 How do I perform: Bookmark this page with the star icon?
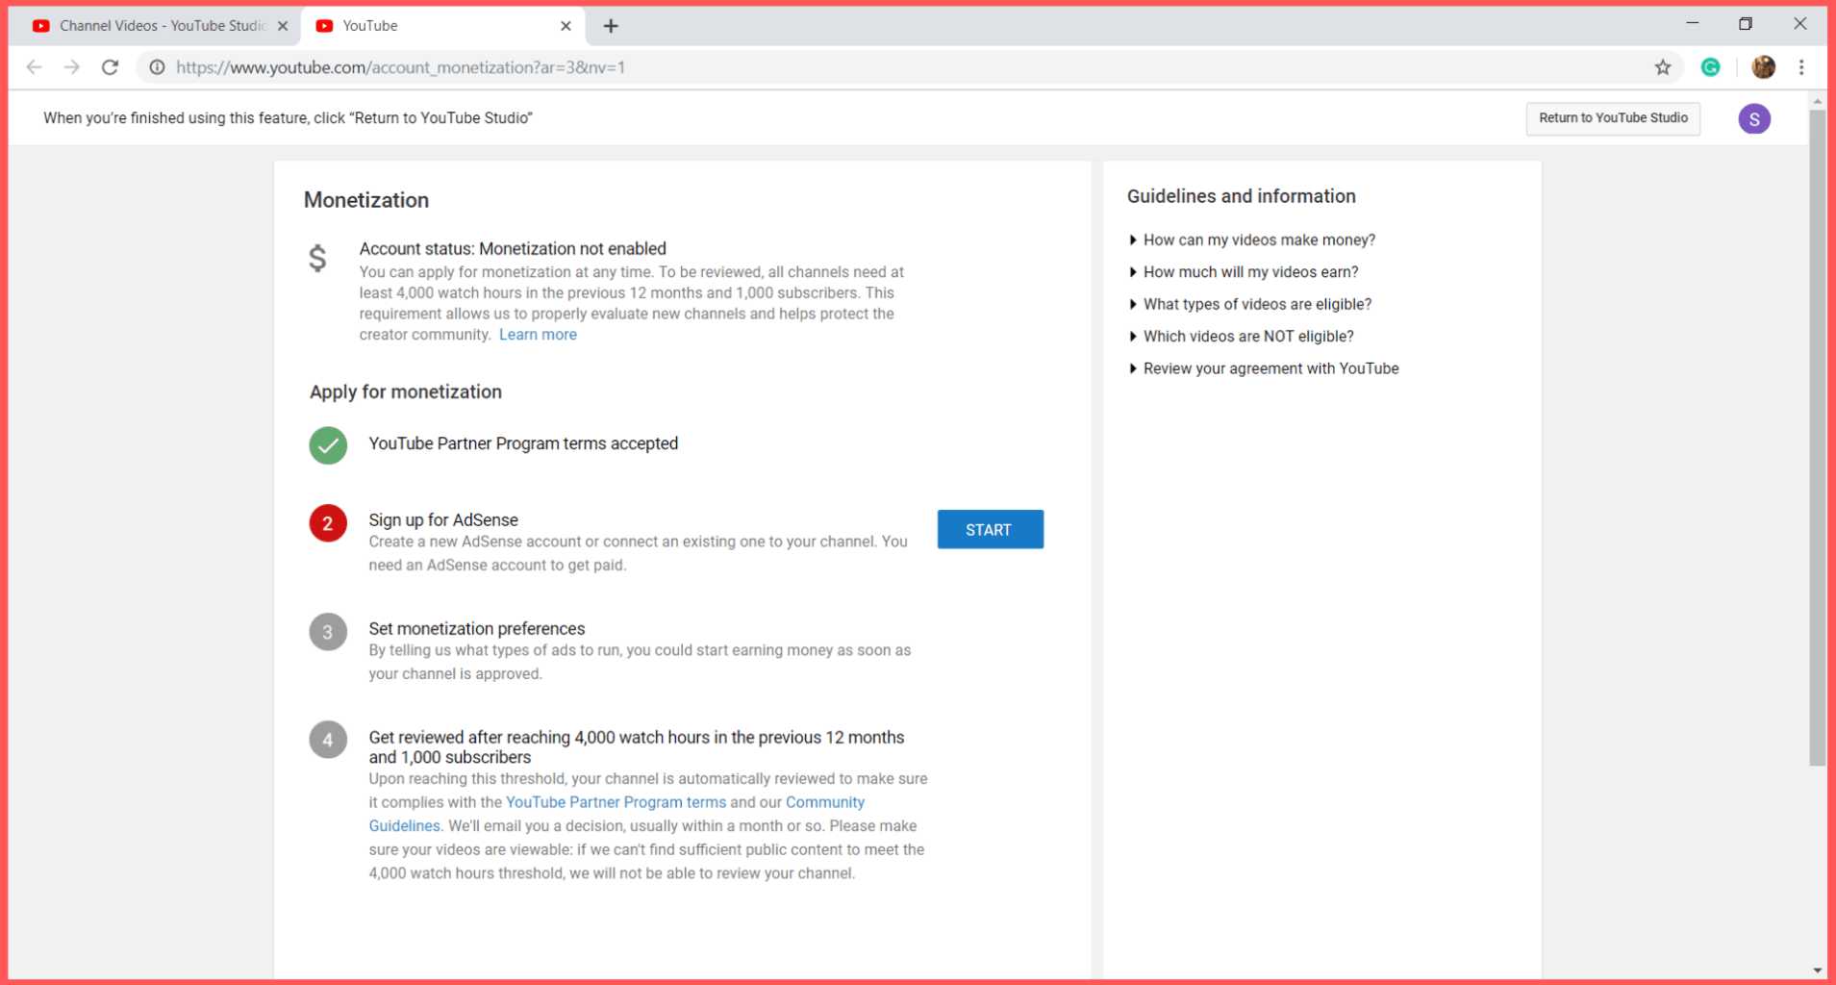click(x=1663, y=67)
